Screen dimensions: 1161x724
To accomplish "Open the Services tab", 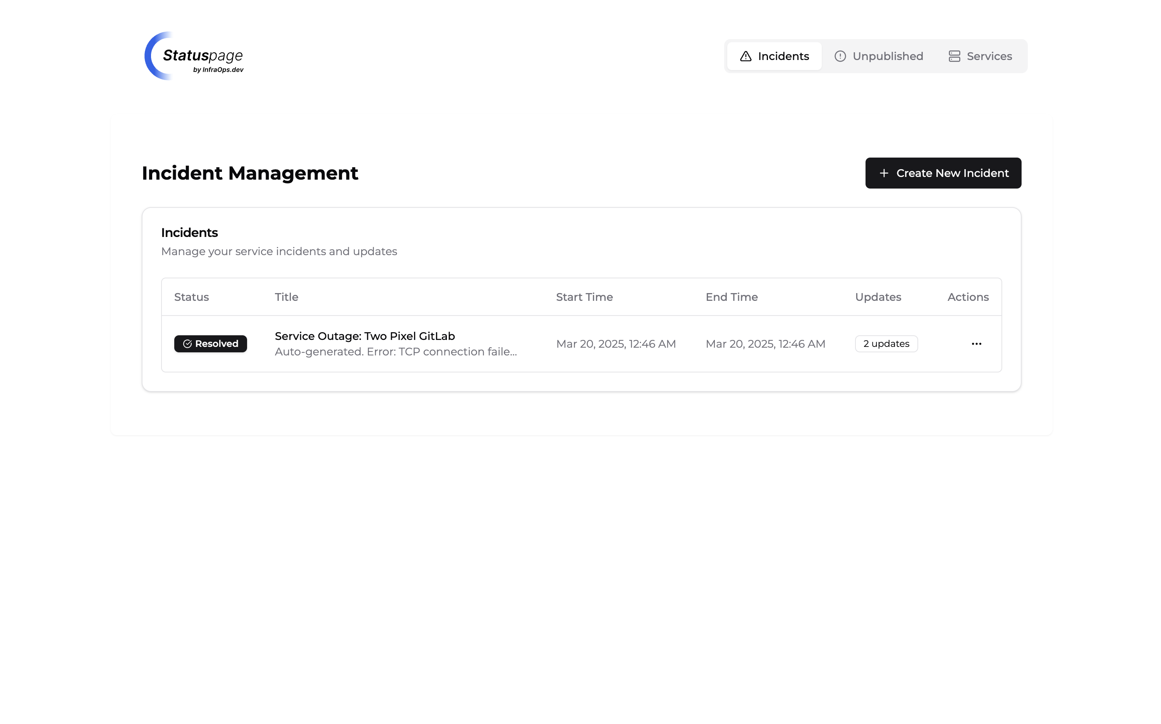I will tap(980, 56).
